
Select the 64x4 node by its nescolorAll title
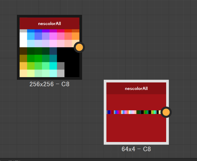(x=136, y=88)
